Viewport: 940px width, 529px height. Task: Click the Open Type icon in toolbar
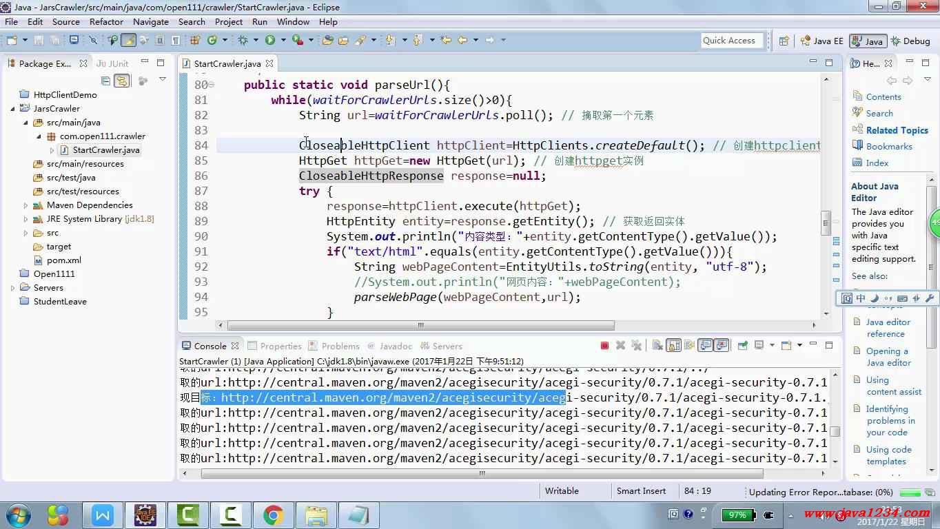327,40
